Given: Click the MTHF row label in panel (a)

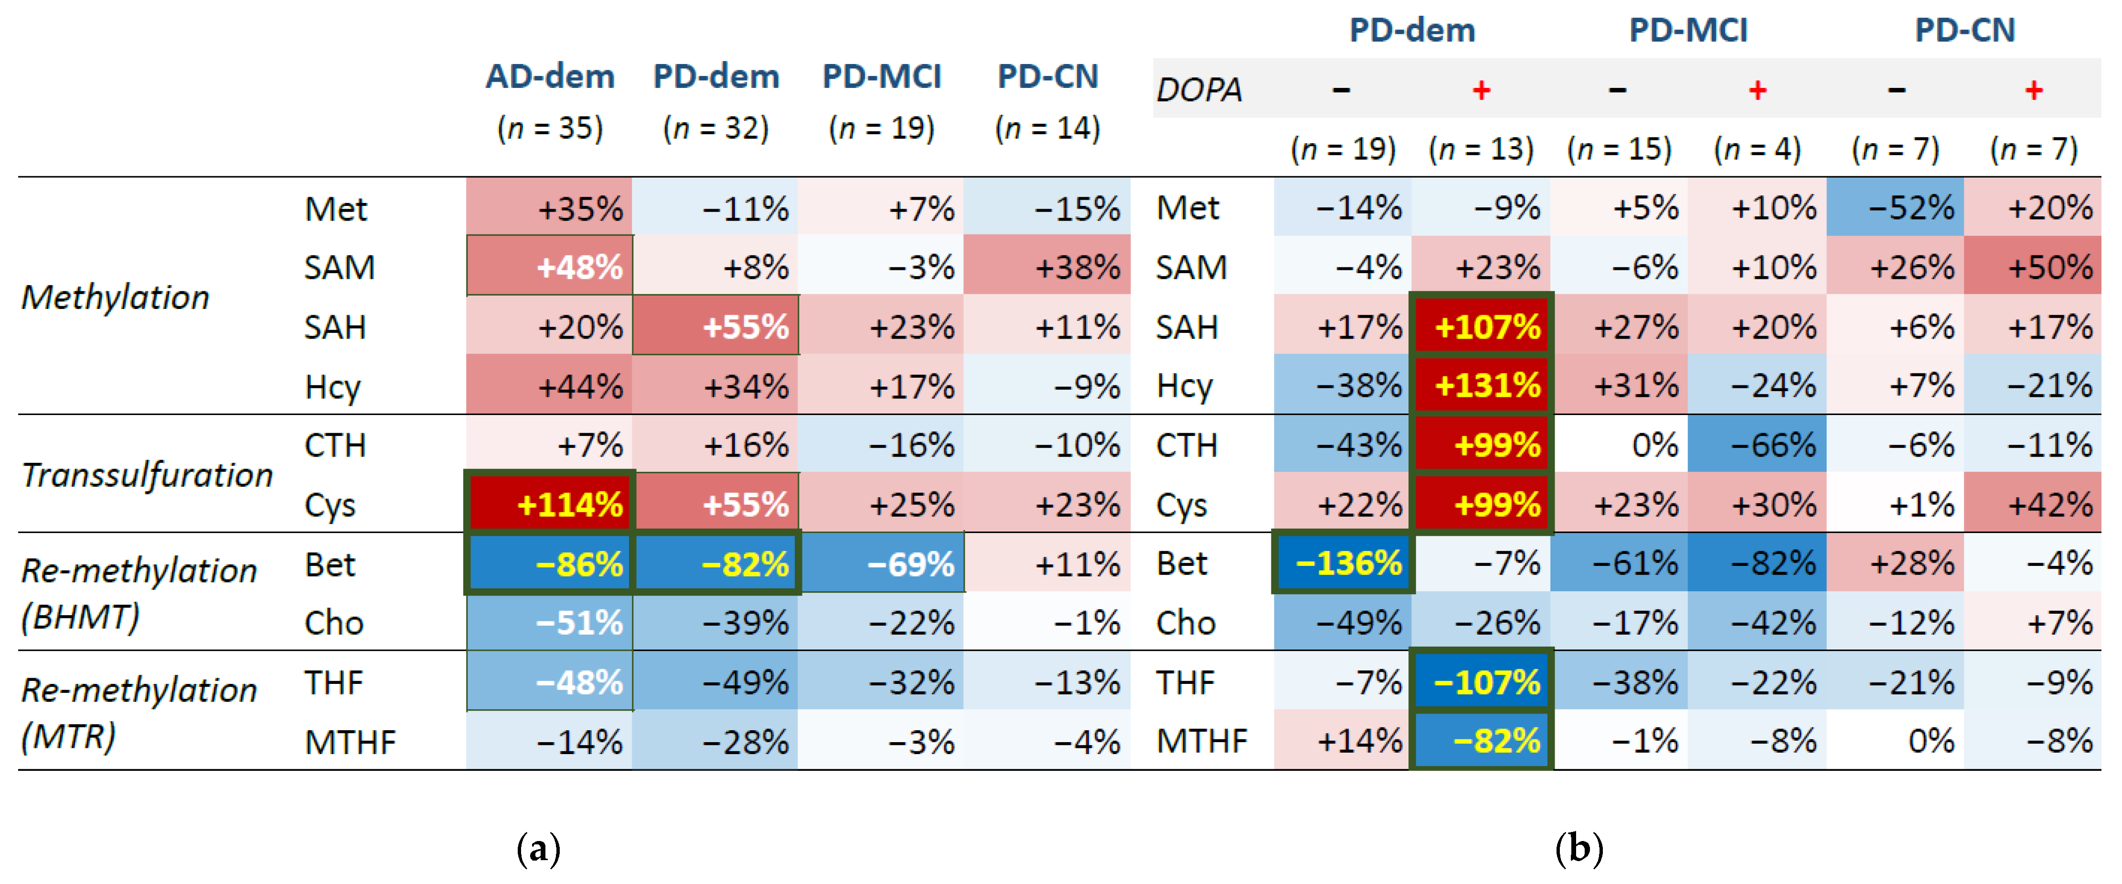Looking at the screenshot, I should (x=350, y=742).
